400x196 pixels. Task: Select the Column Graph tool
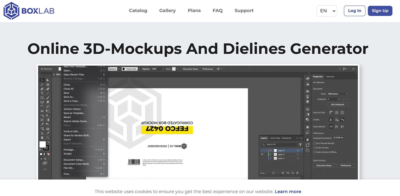coord(47,129)
